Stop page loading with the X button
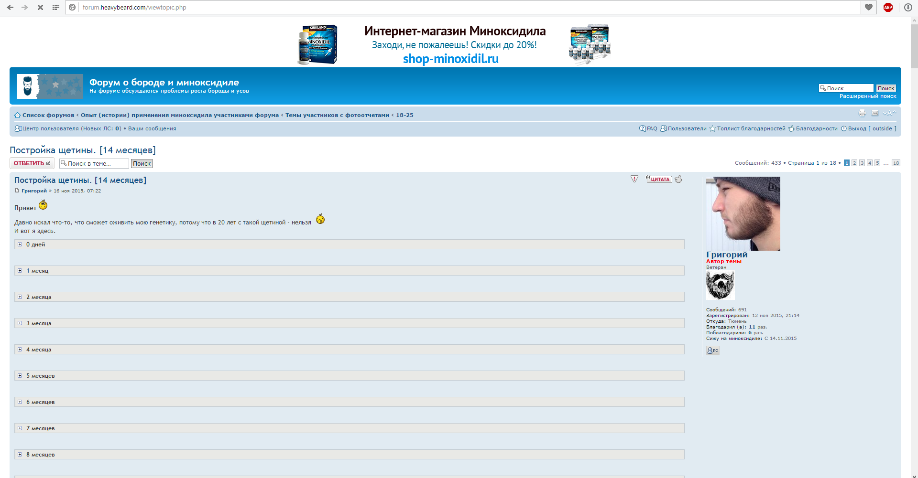The image size is (918, 478). pyautogui.click(x=40, y=7)
